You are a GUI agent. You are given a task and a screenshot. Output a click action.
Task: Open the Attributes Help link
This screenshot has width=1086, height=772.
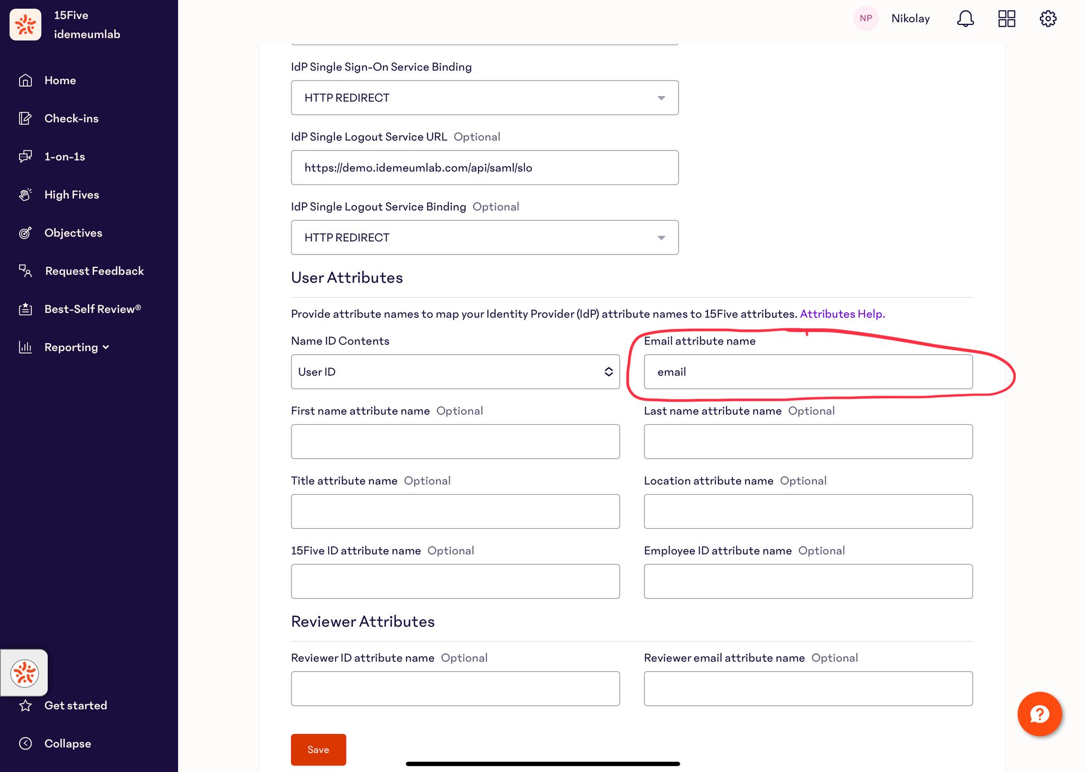842,314
